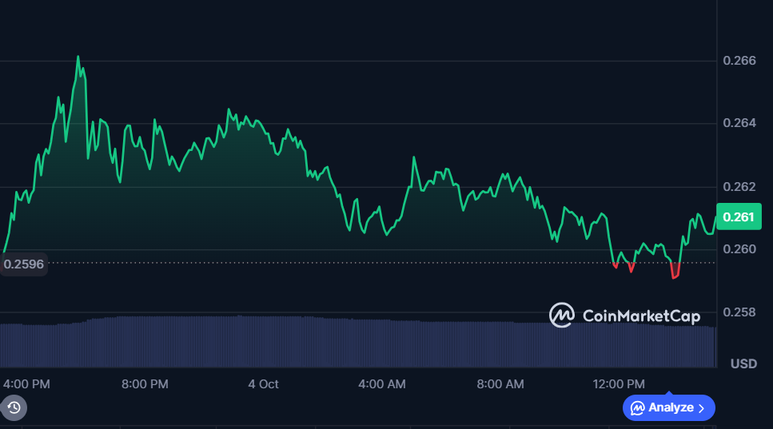Click the CoinMarketCap watermark text

[640, 316]
